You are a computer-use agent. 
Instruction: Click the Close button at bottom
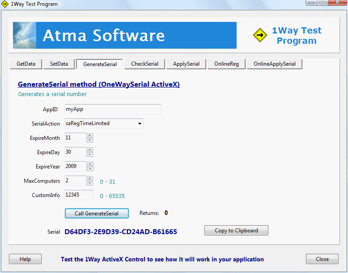tap(322, 259)
